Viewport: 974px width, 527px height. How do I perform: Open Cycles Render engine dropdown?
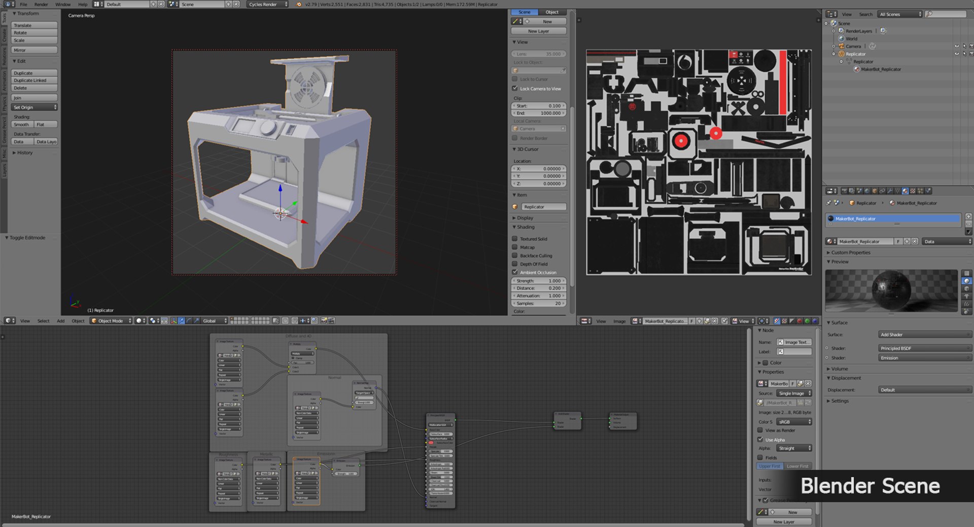point(268,4)
